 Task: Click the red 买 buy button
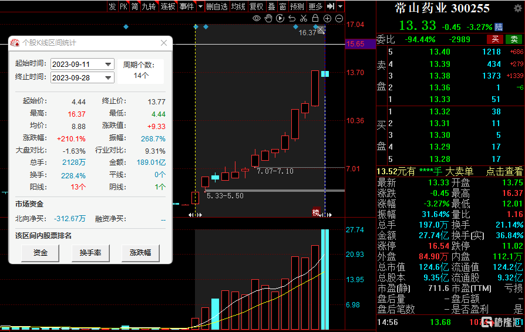[x=495, y=39]
